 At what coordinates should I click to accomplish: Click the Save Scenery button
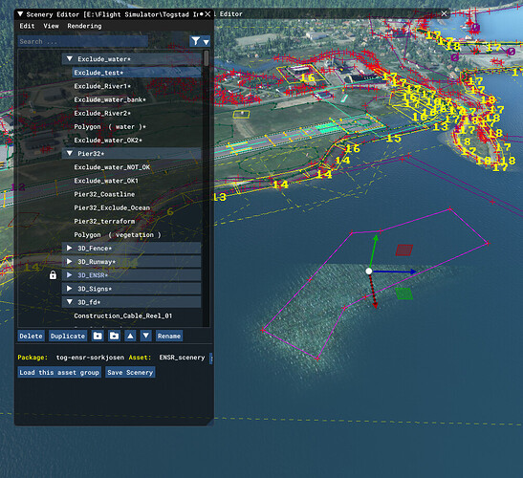130,372
